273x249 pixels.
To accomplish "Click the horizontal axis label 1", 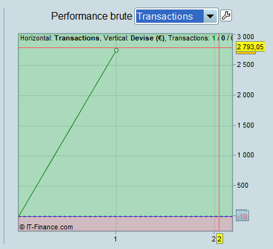I will (x=115, y=239).
